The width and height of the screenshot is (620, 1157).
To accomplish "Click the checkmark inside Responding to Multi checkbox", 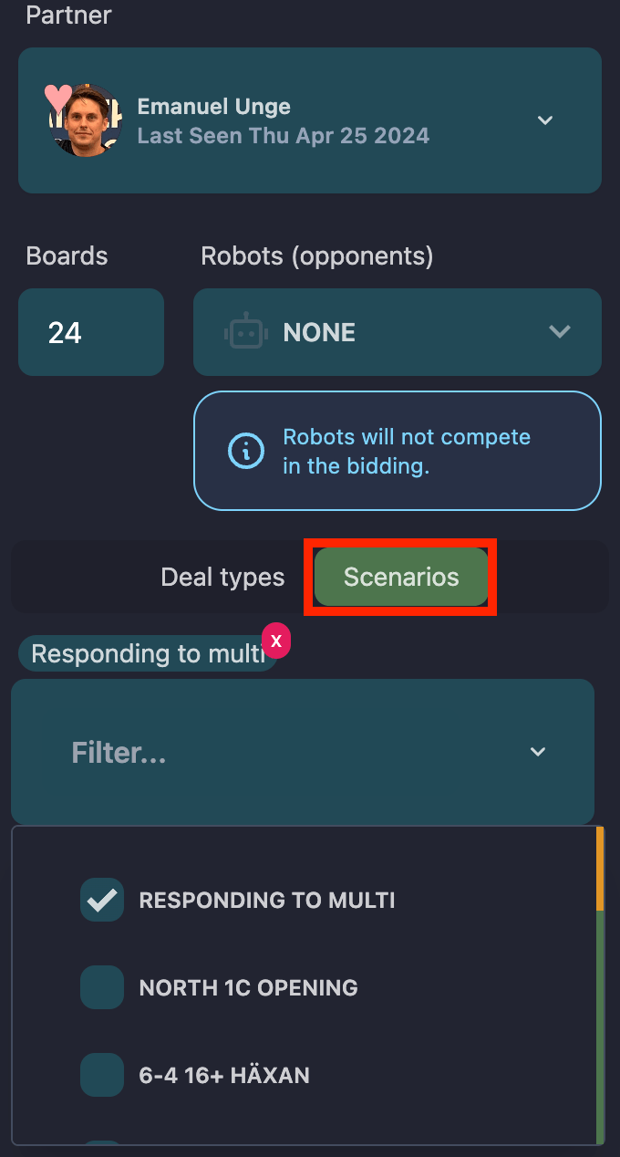I will [x=101, y=900].
